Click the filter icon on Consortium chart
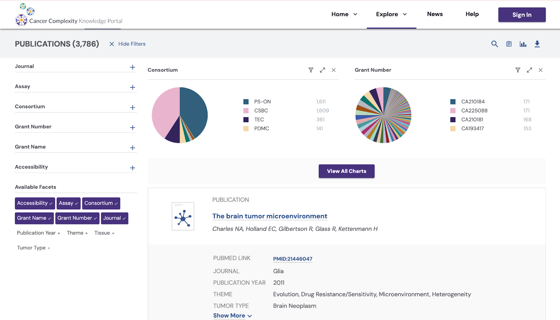560x320 pixels. 310,70
